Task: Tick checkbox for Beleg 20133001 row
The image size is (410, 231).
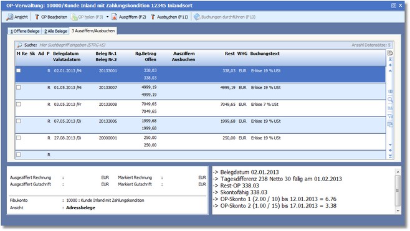Action: tap(19, 70)
